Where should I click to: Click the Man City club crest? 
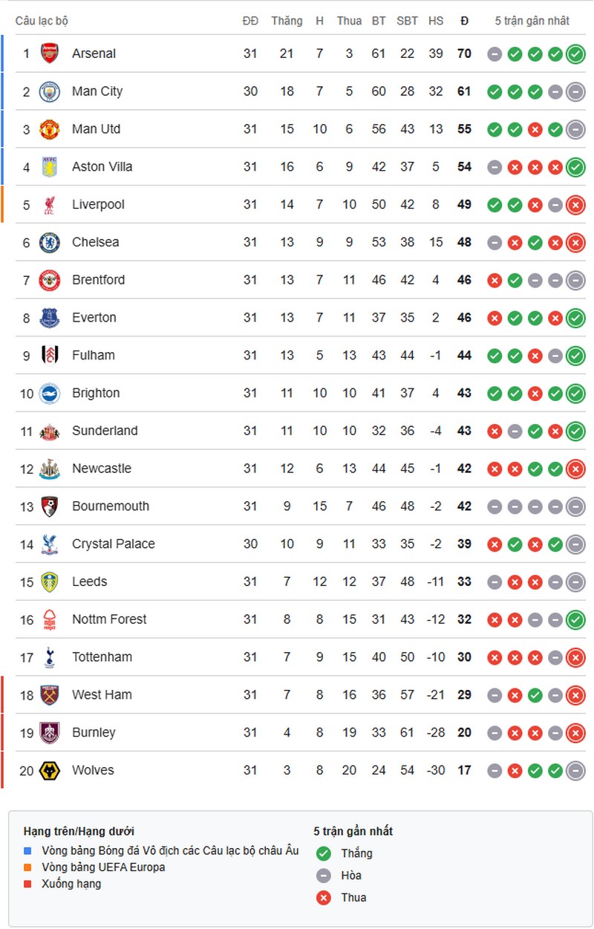click(x=50, y=91)
